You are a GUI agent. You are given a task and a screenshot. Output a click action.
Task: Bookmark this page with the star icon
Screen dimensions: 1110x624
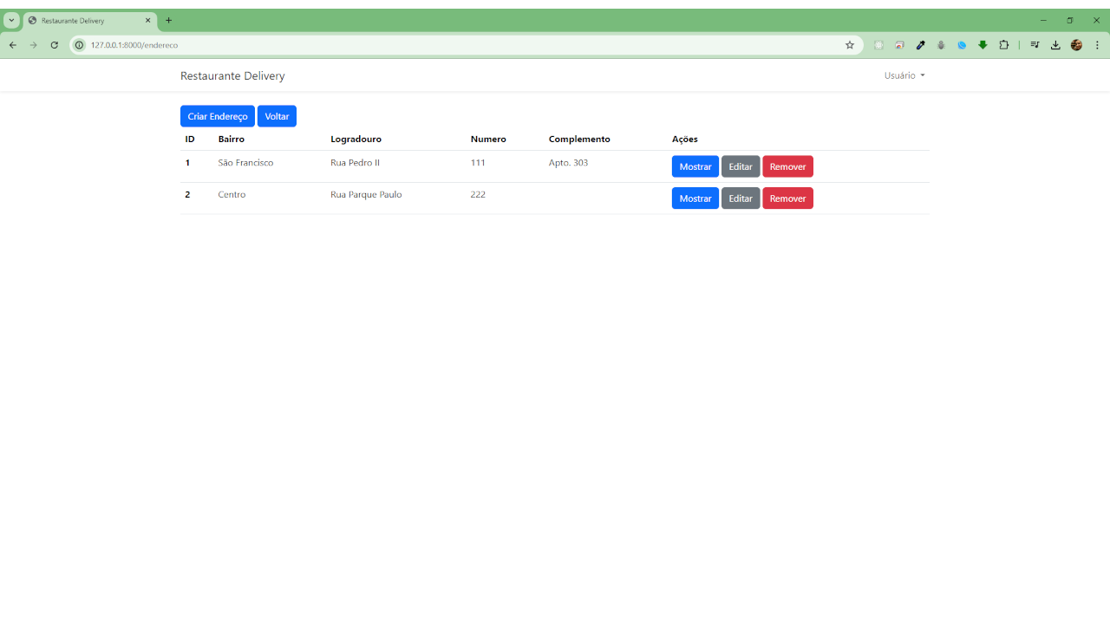click(x=850, y=45)
